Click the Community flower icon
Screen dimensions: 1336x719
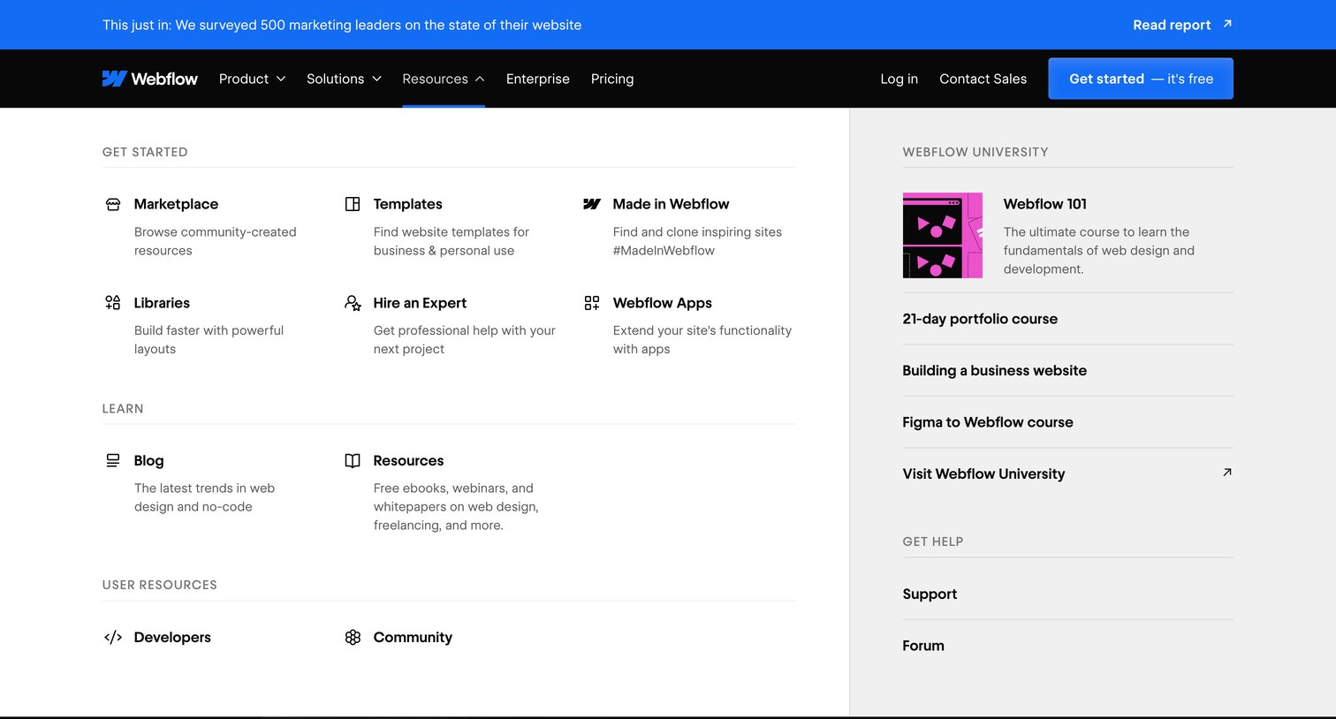click(x=353, y=637)
